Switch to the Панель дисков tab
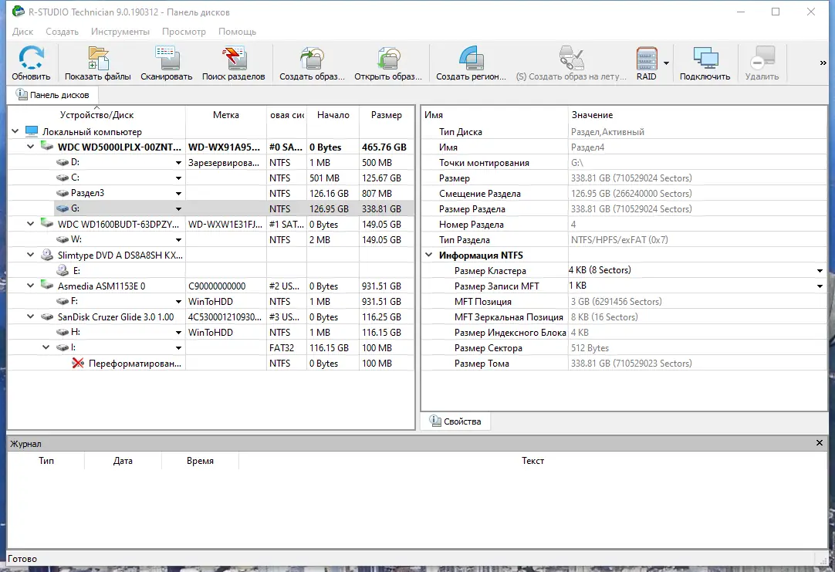 coord(53,94)
